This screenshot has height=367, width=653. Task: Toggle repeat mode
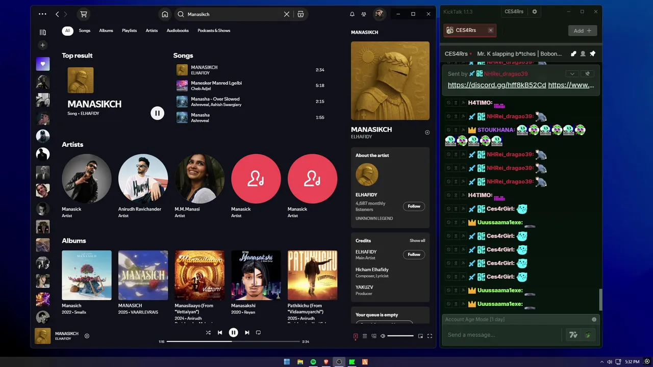(x=258, y=333)
